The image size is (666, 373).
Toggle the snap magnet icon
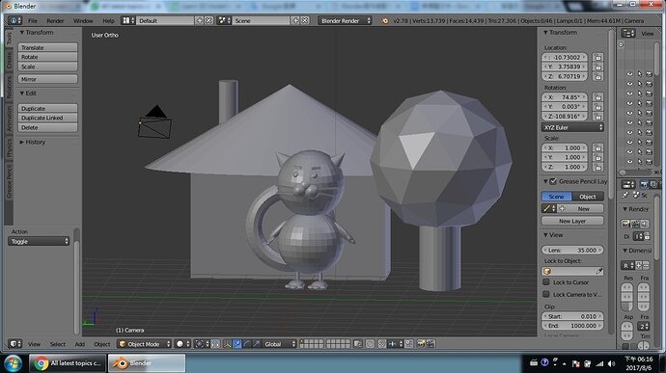(382, 344)
